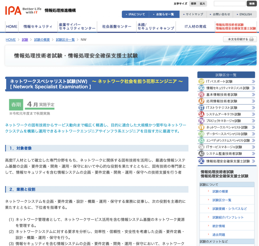The image size is (259, 246).
Task: Click the PM project manager badge icon
Action: (201, 121)
